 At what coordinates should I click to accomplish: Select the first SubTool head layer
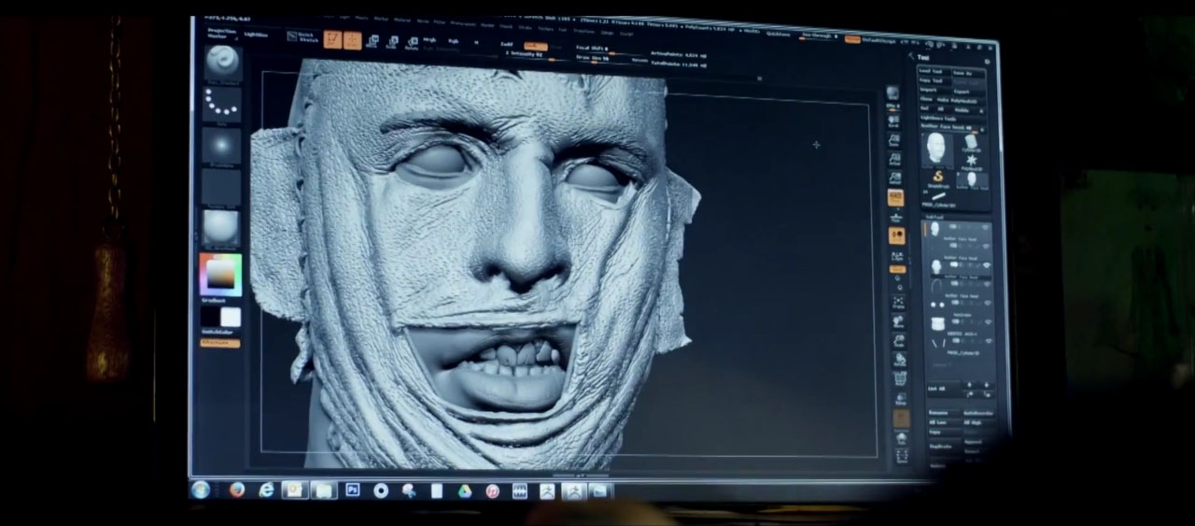(957, 229)
